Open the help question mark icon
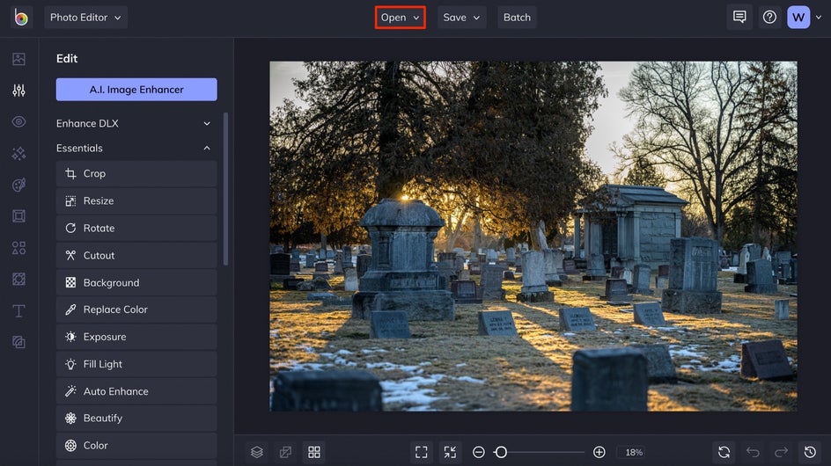831x466 pixels. (x=769, y=17)
